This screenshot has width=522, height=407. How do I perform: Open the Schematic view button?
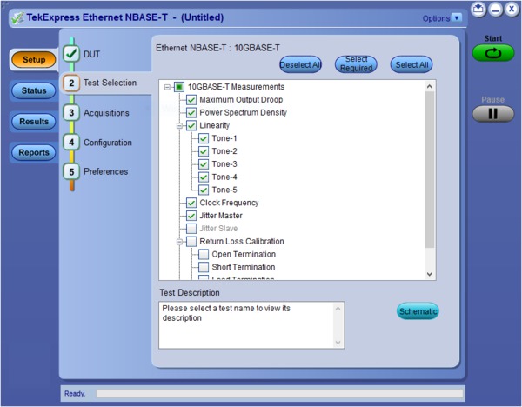tap(418, 311)
